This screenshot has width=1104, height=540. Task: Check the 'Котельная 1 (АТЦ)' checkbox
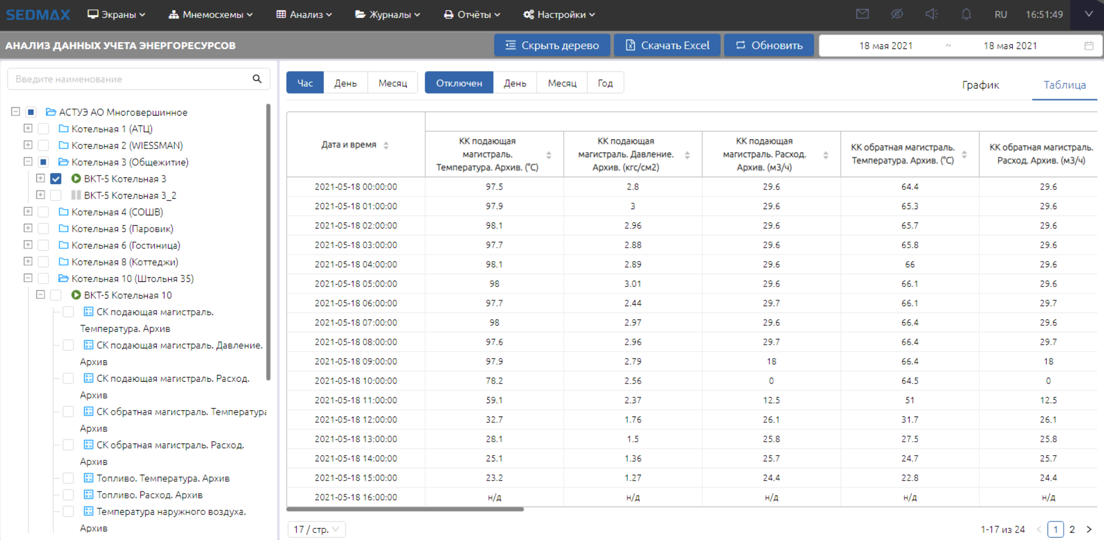click(43, 129)
